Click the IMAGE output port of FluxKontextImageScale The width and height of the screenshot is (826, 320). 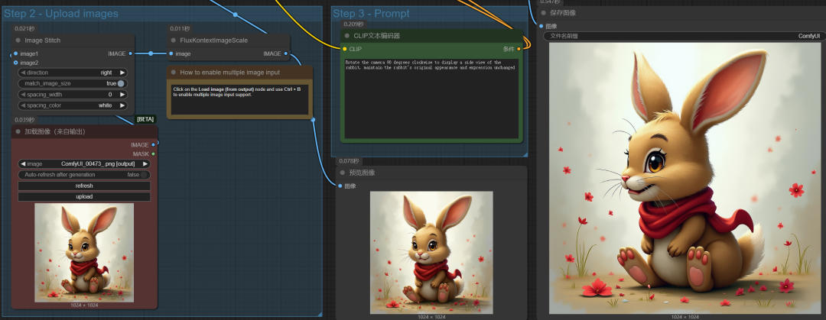tap(286, 53)
